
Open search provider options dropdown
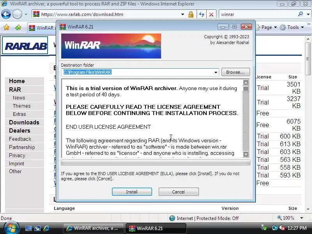pos(308,14)
